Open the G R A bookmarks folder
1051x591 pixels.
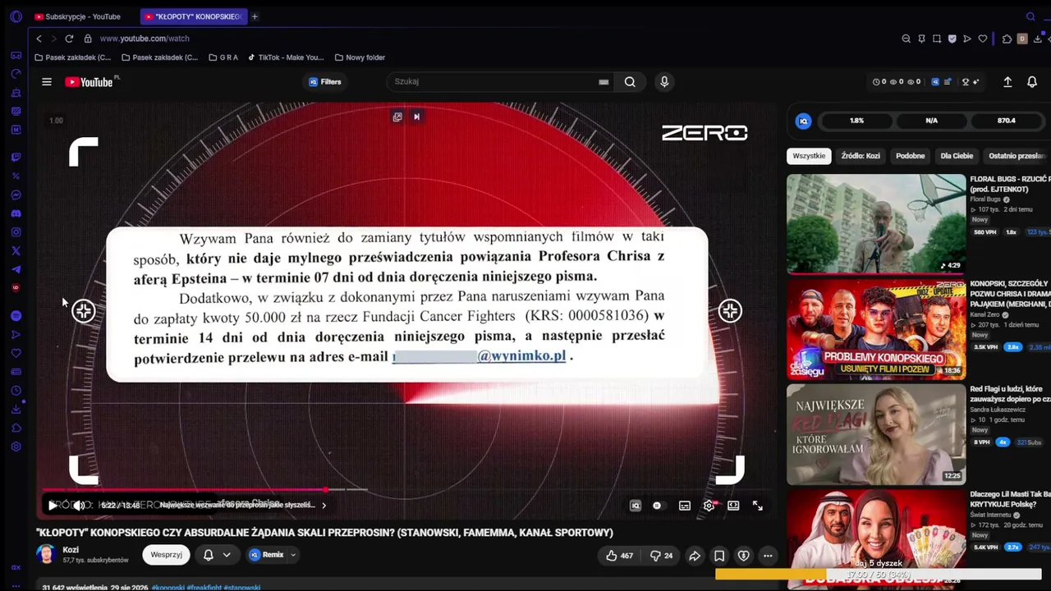223,57
